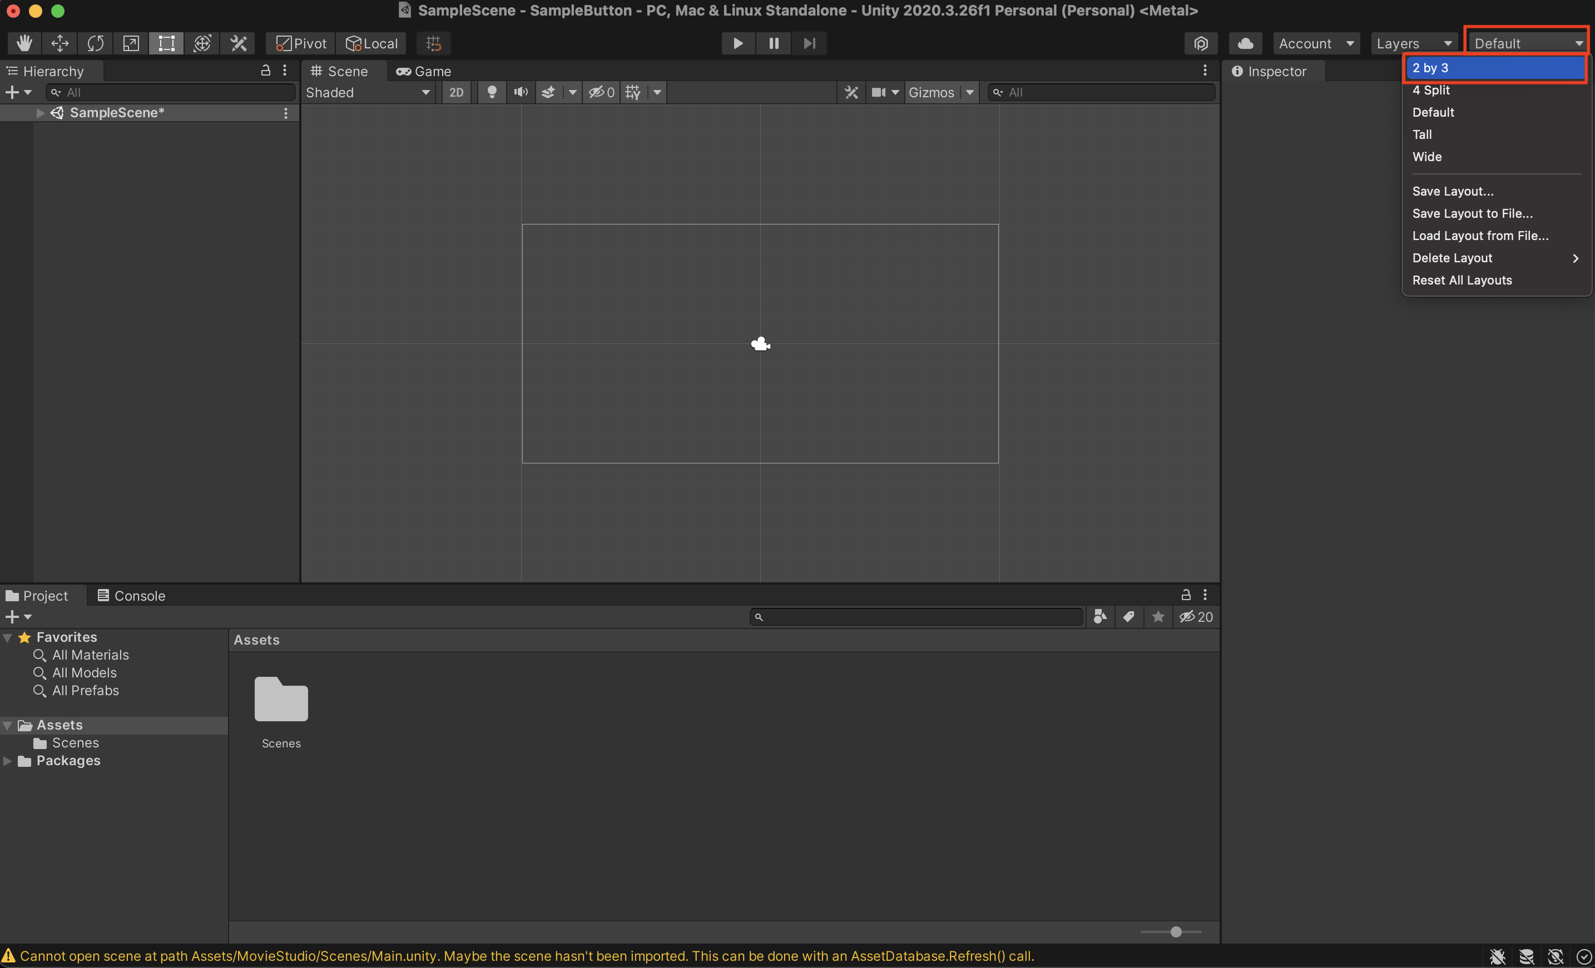This screenshot has height=968, width=1595.
Task: Open the Shaded draw mode dropdown
Action: pyautogui.click(x=367, y=92)
